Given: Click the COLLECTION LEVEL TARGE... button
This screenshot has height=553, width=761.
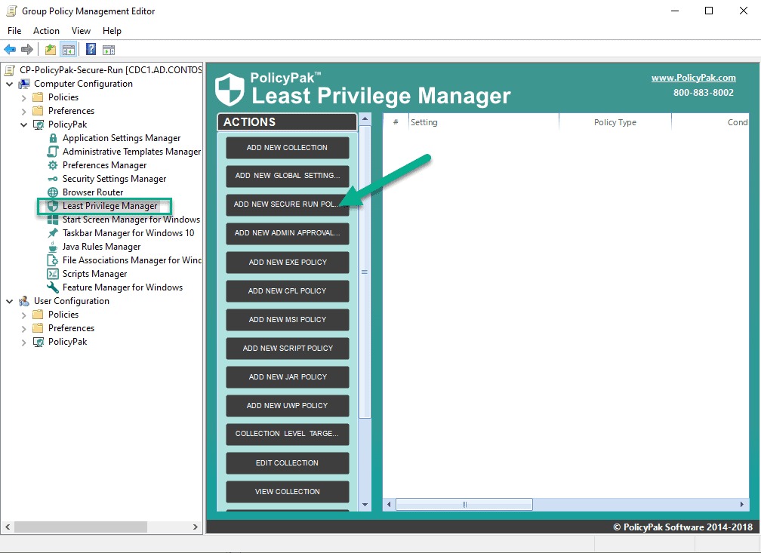Looking at the screenshot, I should tap(288, 434).
